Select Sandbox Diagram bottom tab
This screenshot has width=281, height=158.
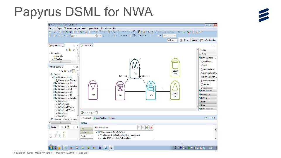pyautogui.click(x=89, y=112)
